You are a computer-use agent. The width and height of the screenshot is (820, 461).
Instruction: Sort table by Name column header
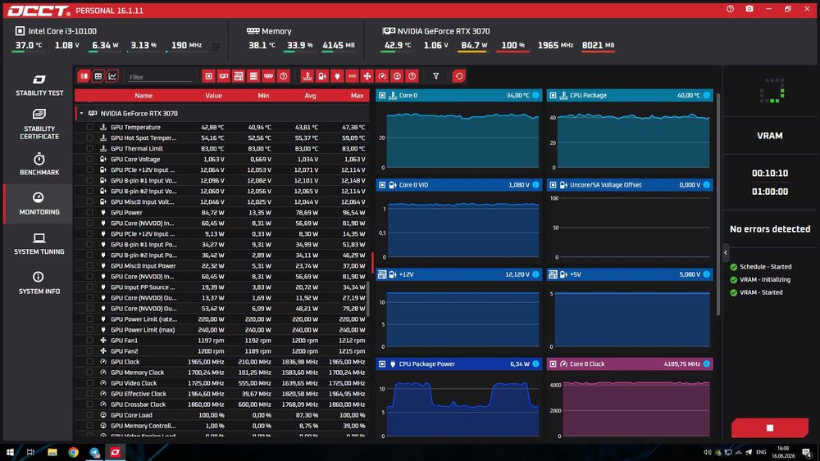(x=143, y=96)
